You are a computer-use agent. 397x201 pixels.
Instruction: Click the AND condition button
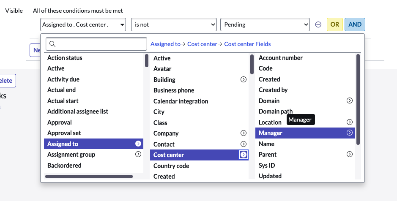click(355, 24)
